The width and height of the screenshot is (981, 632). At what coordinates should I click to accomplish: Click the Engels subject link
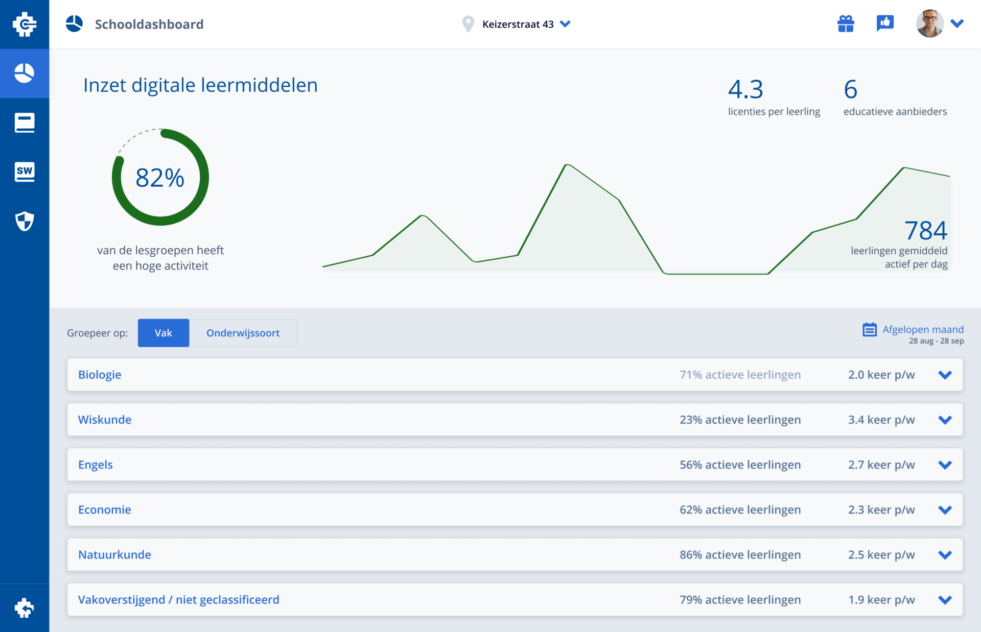click(96, 465)
